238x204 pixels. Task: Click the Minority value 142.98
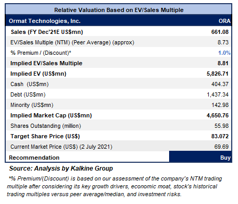pyautogui.click(x=220, y=105)
